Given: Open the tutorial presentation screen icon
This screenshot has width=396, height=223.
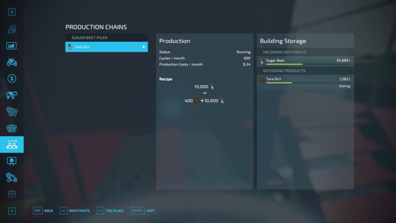Looking at the screenshot, I should [x=11, y=161].
